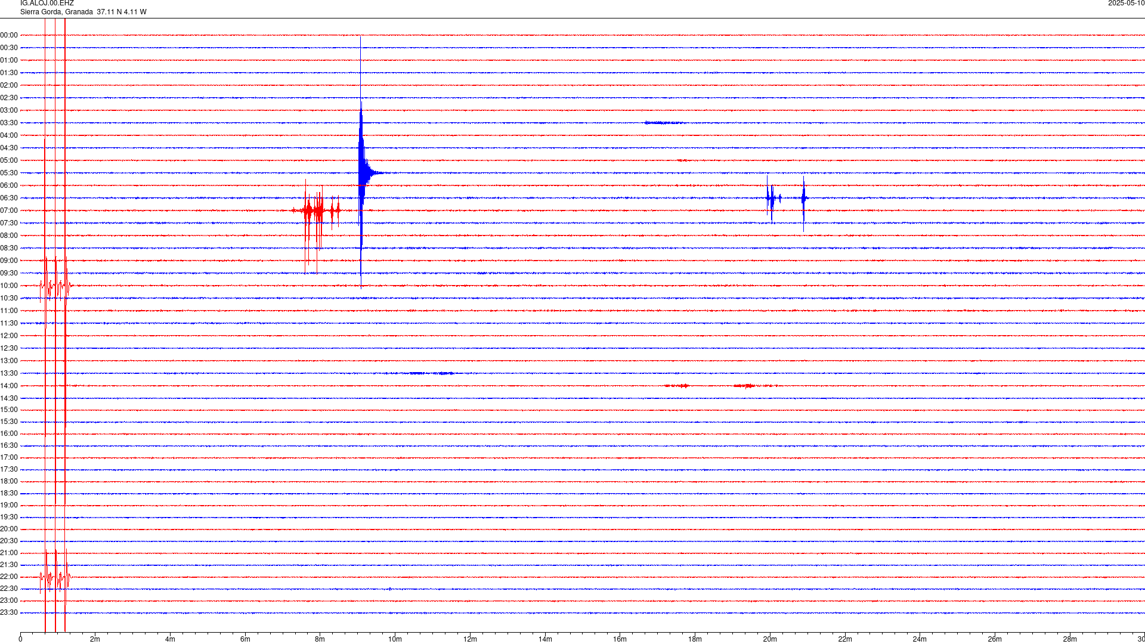Click the 6m tick on time axis
This screenshot has height=644, width=1145.
(x=245, y=639)
